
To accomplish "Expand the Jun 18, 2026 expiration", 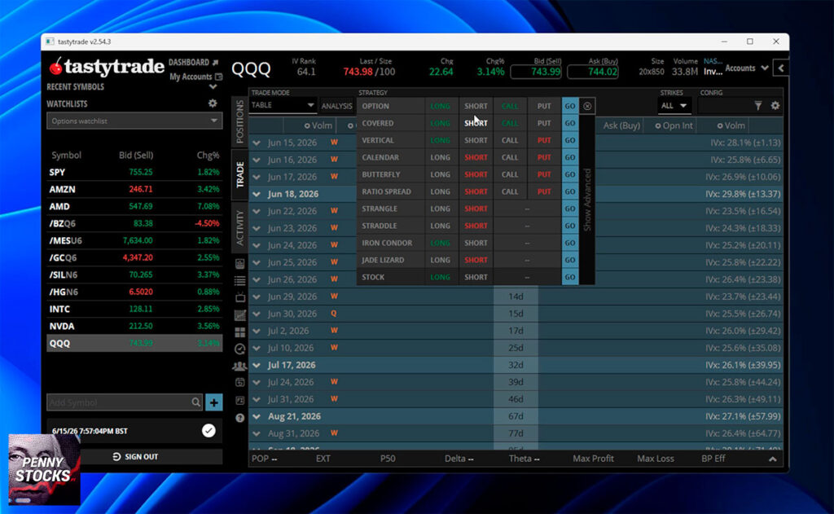I will [x=257, y=194].
